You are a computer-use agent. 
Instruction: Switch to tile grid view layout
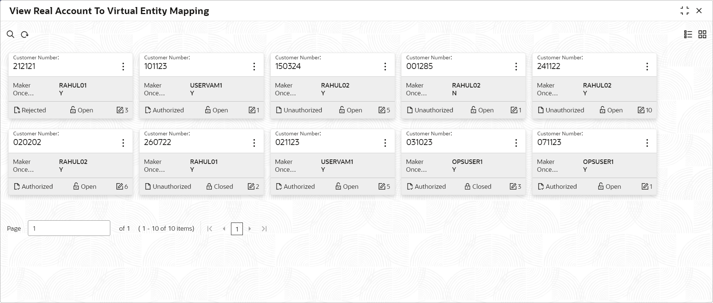[702, 34]
